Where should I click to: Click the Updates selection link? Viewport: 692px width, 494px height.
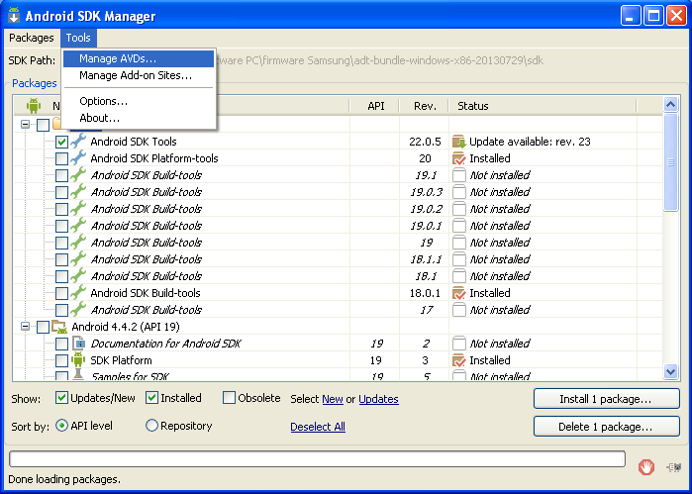coord(378,399)
